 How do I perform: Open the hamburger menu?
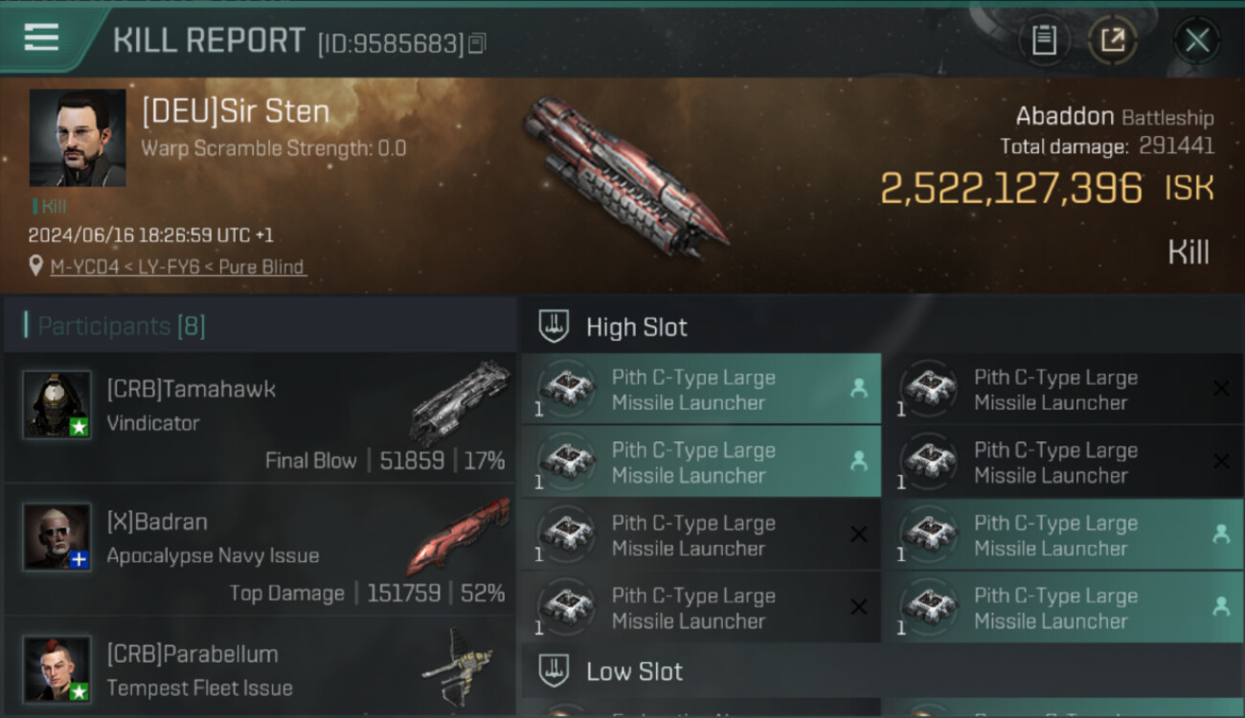tap(41, 37)
